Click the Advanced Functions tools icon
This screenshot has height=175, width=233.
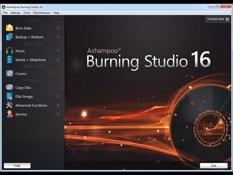9,105
